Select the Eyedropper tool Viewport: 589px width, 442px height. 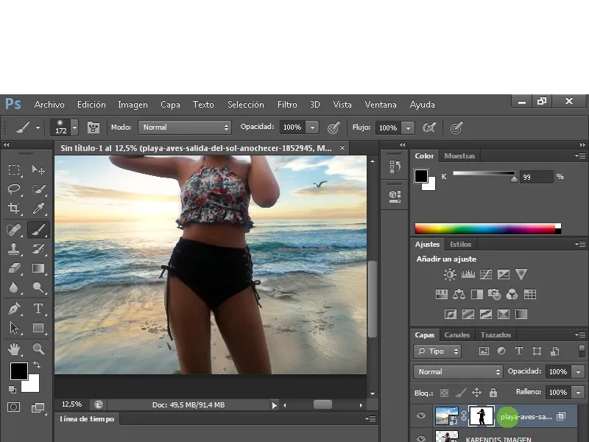[x=38, y=208]
